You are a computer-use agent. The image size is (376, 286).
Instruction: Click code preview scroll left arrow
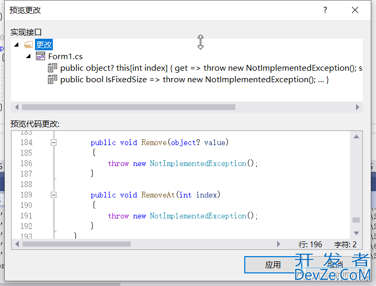pyautogui.click(x=17, y=244)
